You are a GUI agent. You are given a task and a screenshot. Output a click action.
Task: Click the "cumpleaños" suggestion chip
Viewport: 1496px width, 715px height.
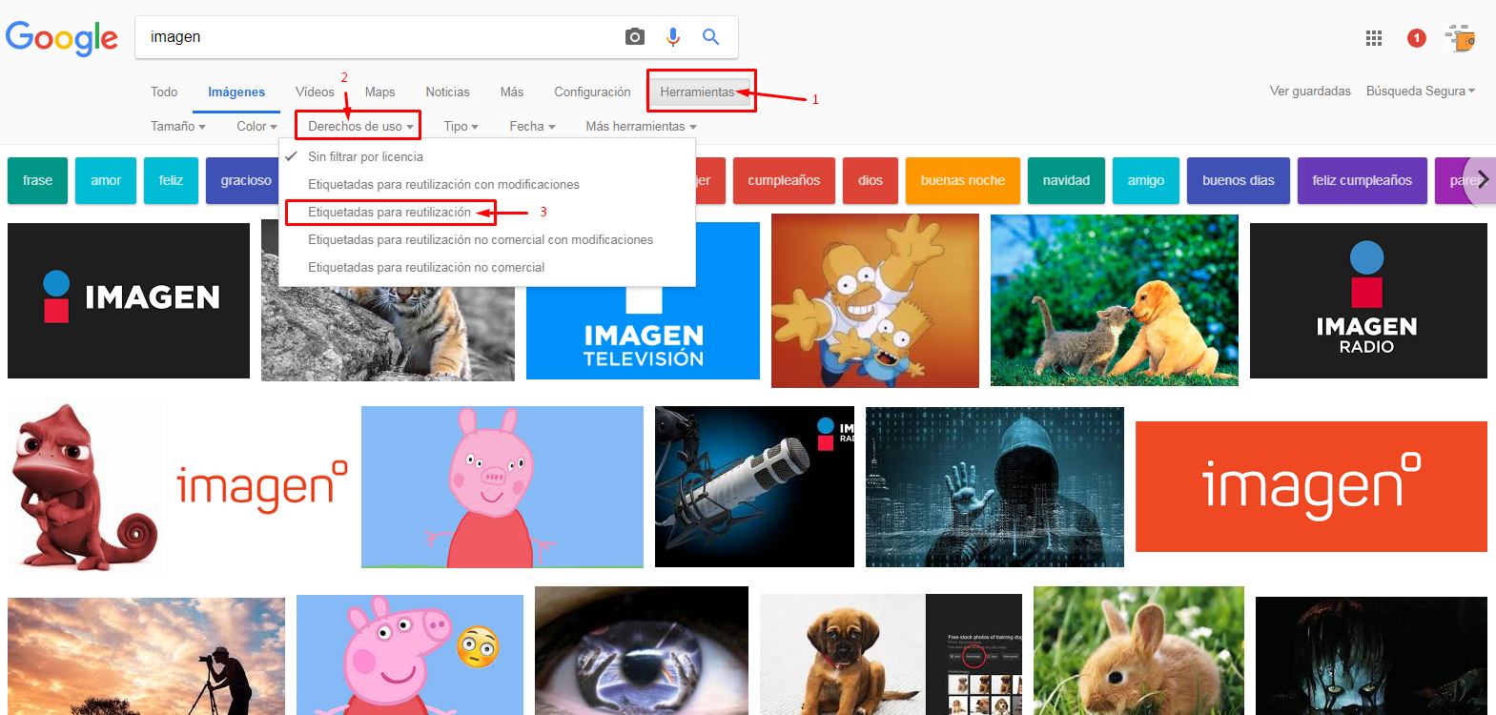[x=784, y=180]
